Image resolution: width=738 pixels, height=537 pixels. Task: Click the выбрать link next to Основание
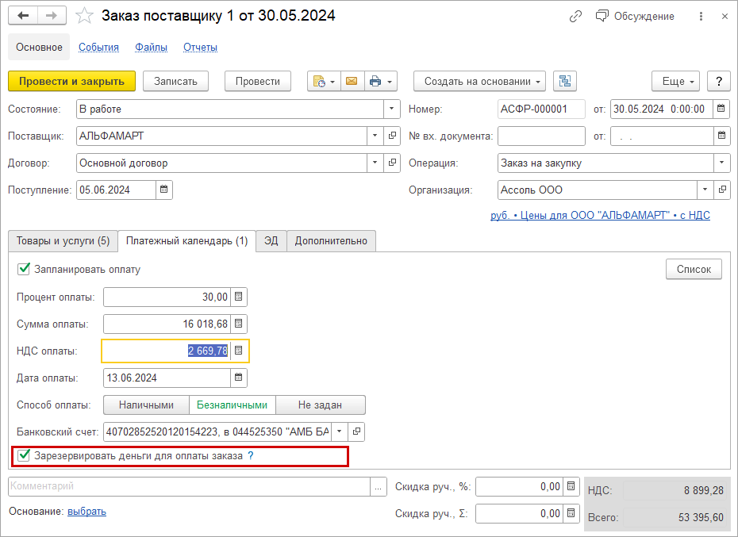[x=86, y=511]
